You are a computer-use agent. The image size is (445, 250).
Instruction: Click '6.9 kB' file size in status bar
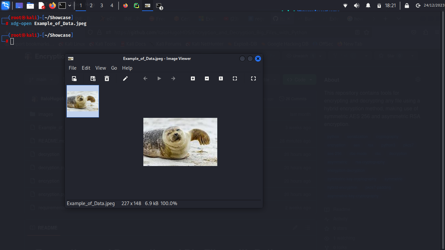152,203
